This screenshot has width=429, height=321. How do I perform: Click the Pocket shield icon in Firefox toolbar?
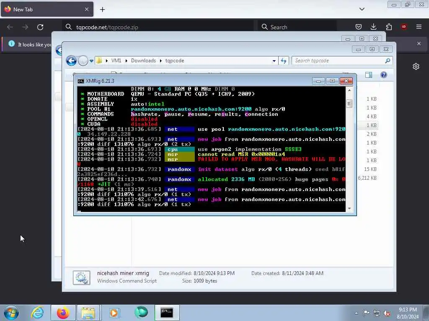[x=359, y=27]
